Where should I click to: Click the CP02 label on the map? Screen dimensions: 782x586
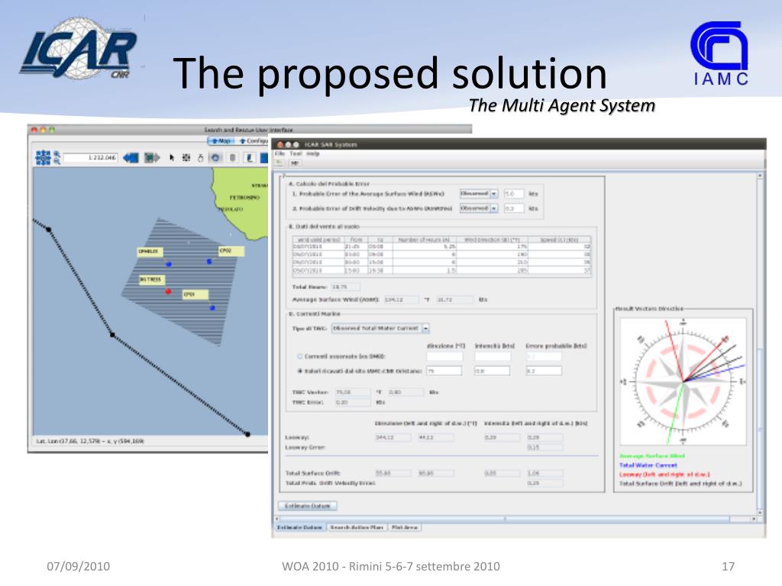231,250
